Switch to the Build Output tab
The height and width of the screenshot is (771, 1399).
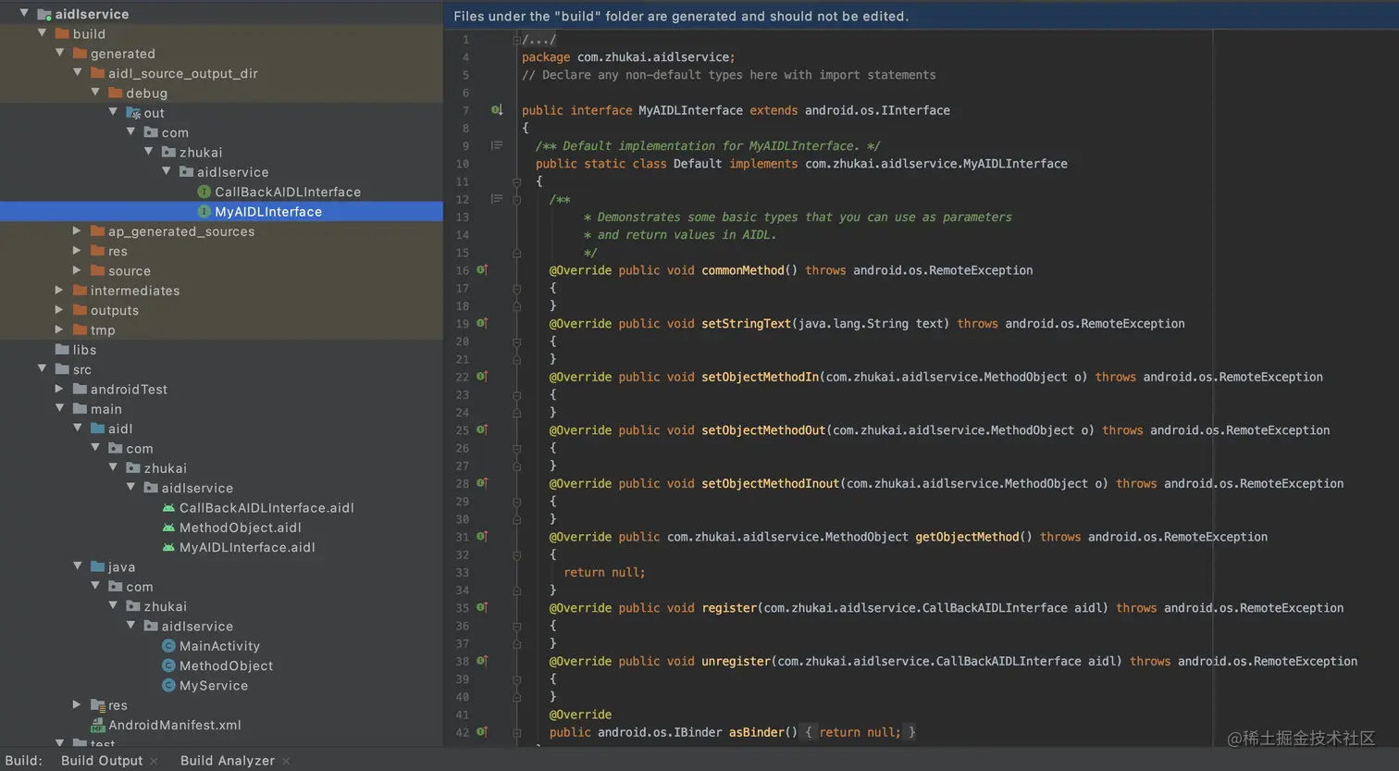(x=102, y=760)
